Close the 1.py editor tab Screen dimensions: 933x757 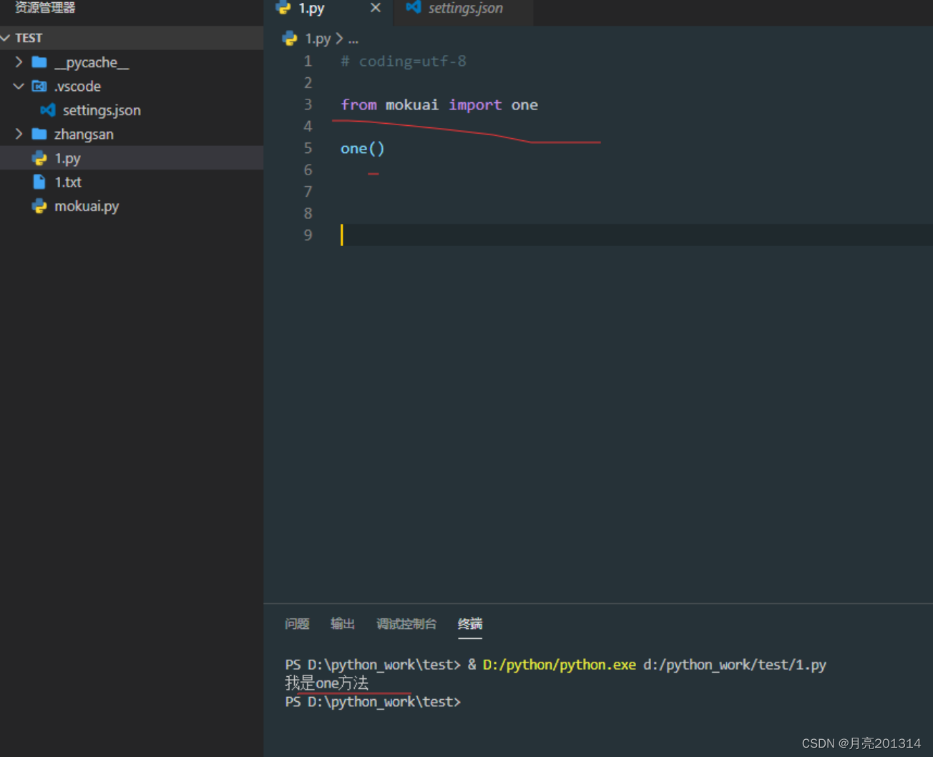coord(376,8)
